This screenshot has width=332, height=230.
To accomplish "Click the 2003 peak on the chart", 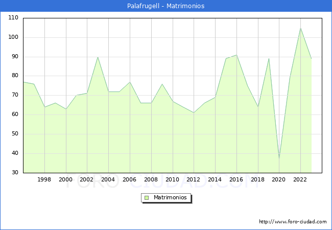I will tap(98, 57).
